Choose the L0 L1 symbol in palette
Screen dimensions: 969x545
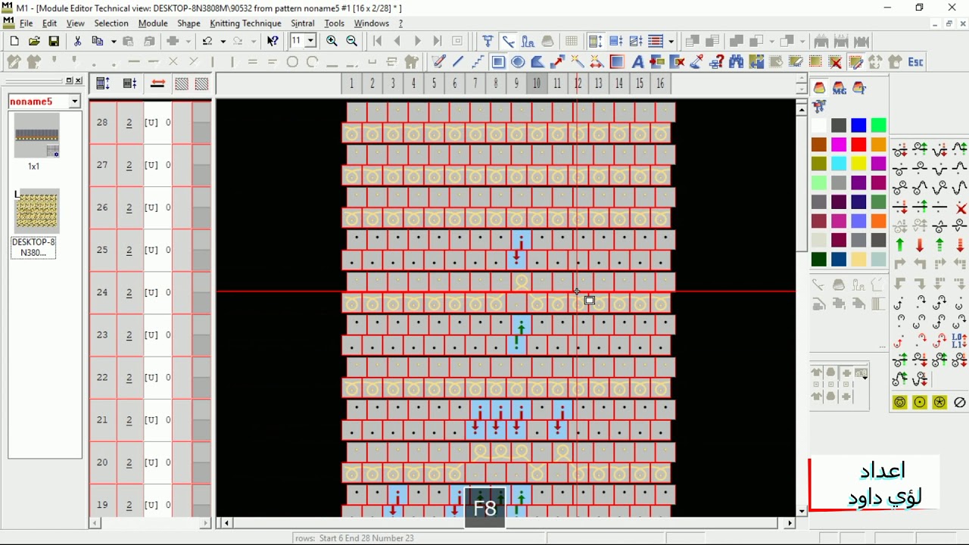(959, 341)
